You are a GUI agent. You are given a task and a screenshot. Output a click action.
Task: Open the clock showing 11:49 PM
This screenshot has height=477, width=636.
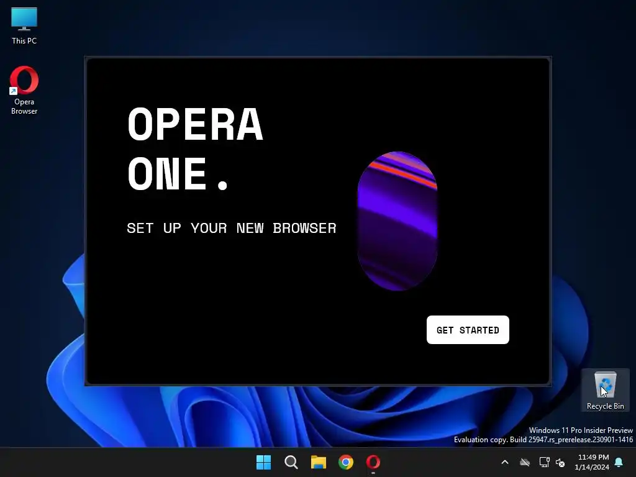click(x=592, y=462)
